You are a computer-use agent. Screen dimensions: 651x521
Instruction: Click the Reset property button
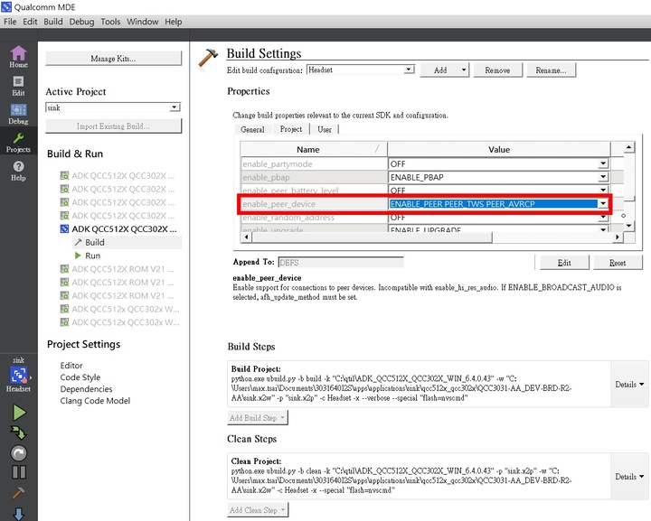click(x=618, y=263)
